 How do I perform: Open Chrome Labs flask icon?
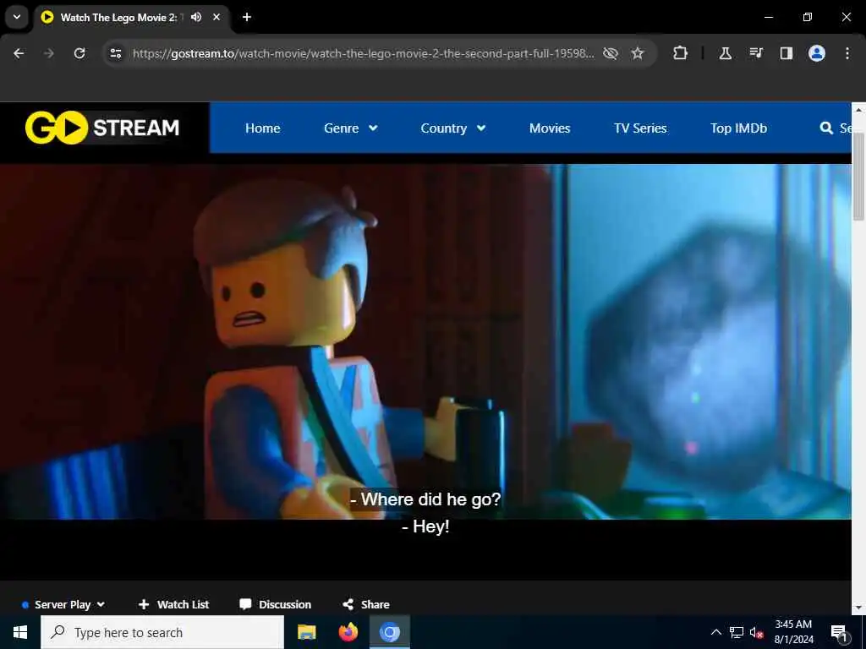coord(725,53)
